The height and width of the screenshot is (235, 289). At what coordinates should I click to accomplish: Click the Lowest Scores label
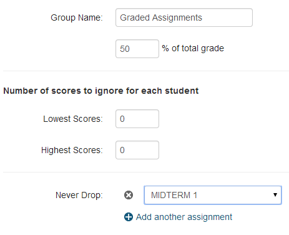coord(73,119)
